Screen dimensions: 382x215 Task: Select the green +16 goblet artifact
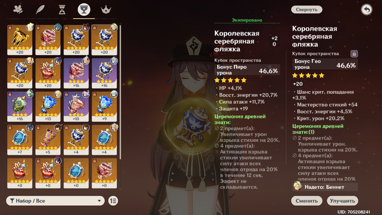click(20, 107)
